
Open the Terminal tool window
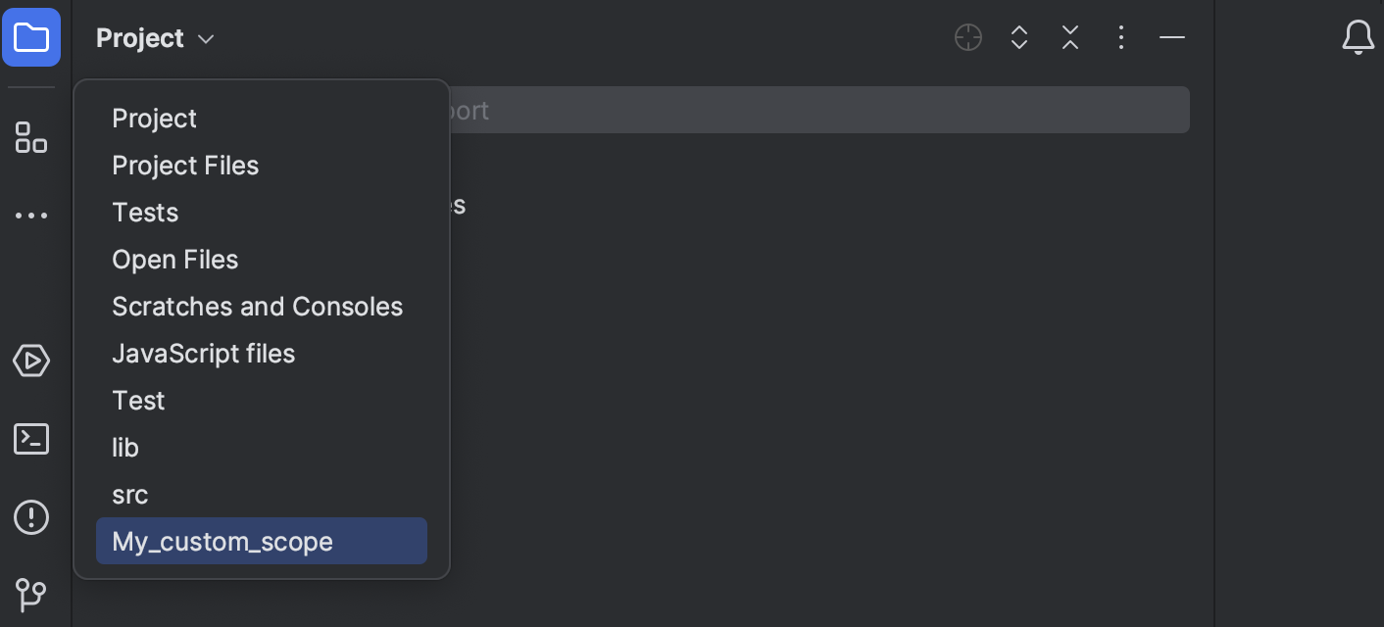(x=31, y=439)
